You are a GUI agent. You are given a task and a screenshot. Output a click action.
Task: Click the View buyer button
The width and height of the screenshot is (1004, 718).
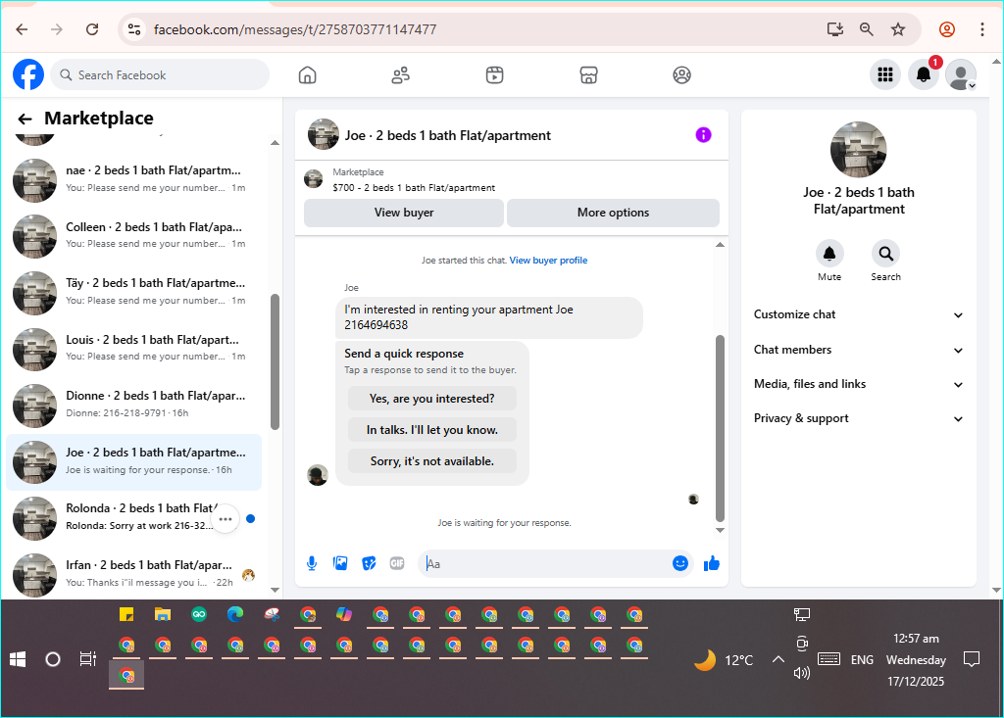click(403, 213)
